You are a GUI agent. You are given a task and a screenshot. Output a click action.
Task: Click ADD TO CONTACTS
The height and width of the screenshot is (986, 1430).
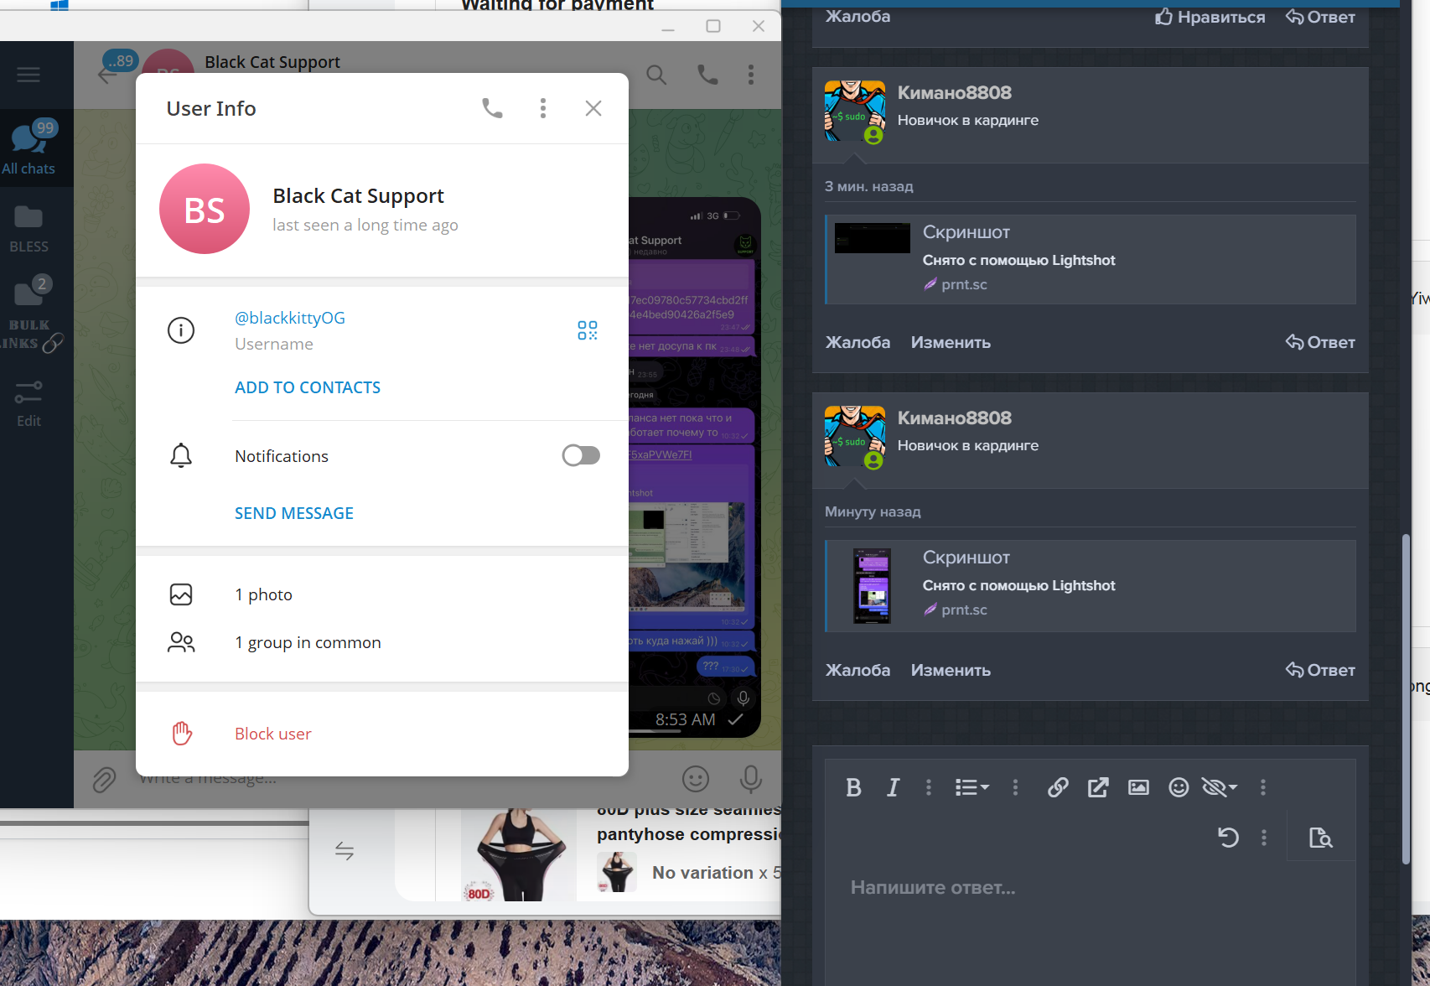coord(307,387)
